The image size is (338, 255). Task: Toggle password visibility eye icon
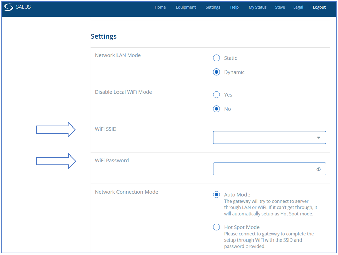[319, 169]
